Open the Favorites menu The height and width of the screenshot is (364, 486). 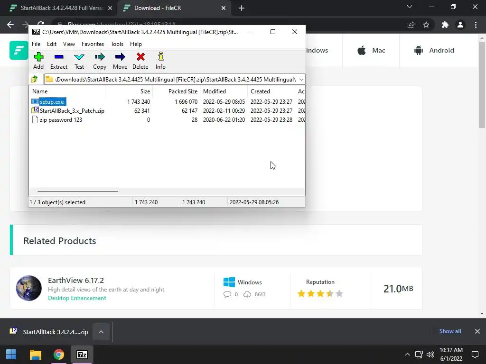93,44
